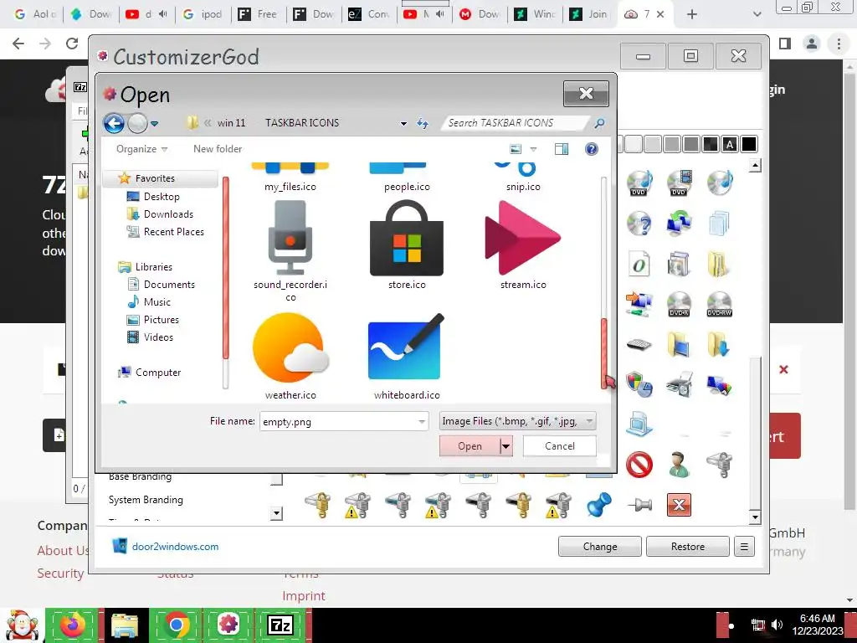Expand the File name dropdown arrow
This screenshot has height=643, width=857.
(x=422, y=422)
